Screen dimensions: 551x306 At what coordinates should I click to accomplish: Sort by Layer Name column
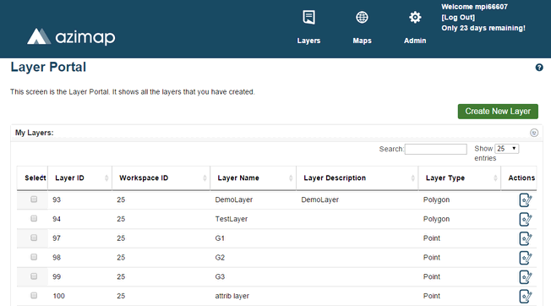[x=253, y=178]
